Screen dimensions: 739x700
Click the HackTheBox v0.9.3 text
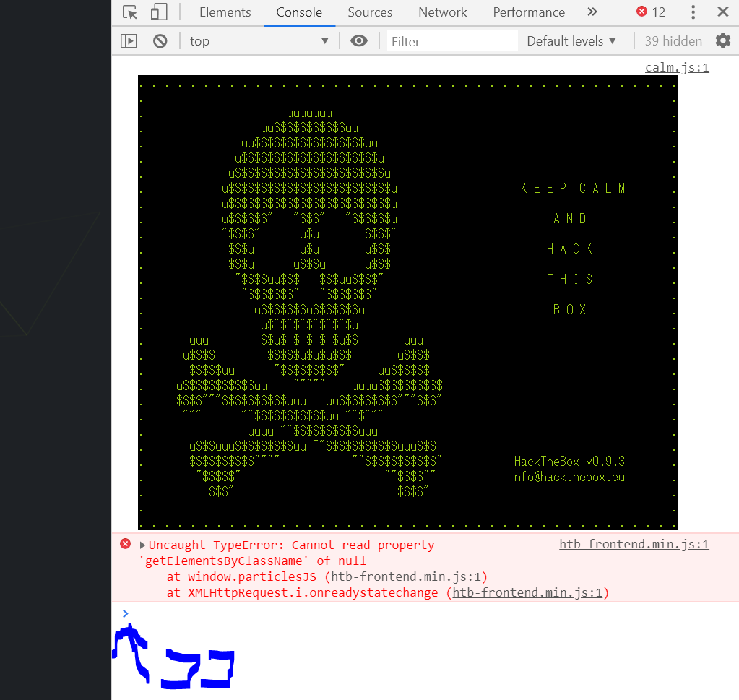pyautogui.click(x=569, y=461)
